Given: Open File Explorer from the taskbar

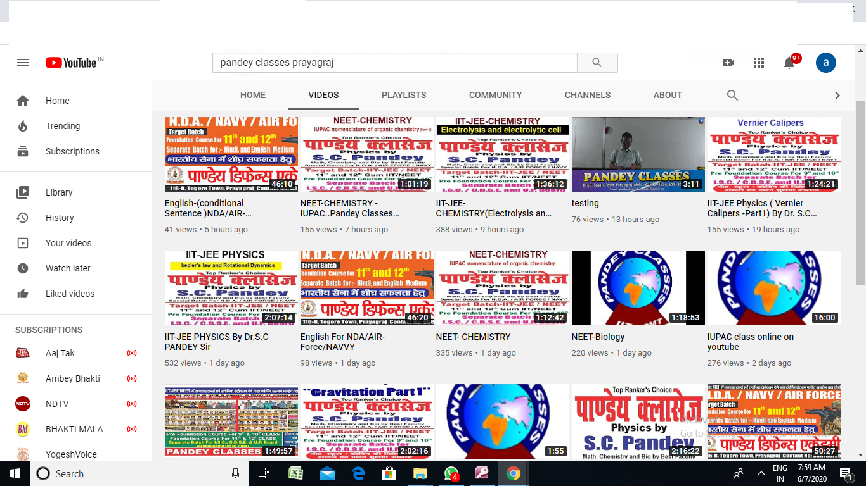Looking at the screenshot, I should 420,473.
